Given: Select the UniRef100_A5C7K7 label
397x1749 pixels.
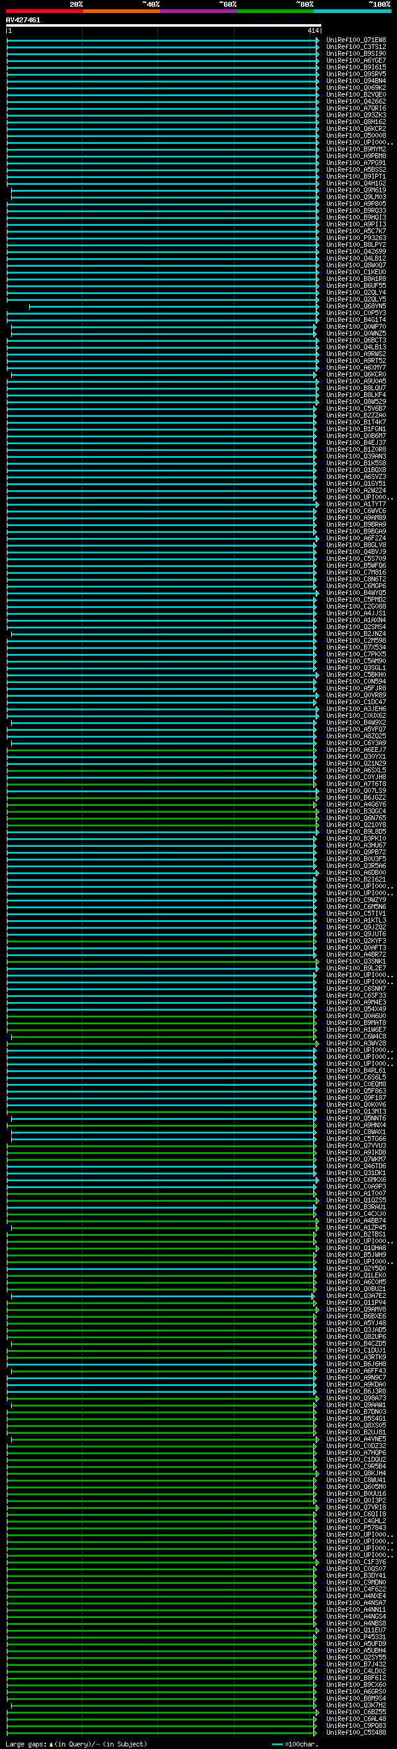Looking at the screenshot, I should pyautogui.click(x=355, y=231).
